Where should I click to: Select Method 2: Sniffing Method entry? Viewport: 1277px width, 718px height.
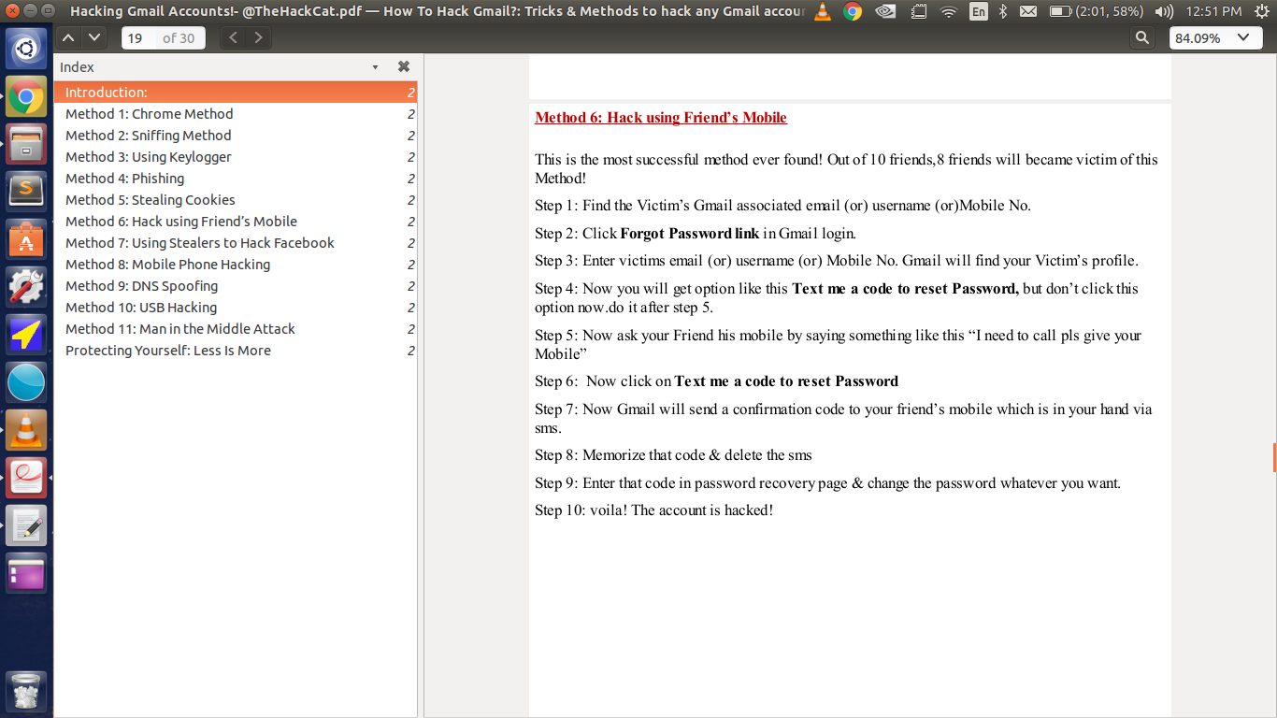tap(236, 136)
